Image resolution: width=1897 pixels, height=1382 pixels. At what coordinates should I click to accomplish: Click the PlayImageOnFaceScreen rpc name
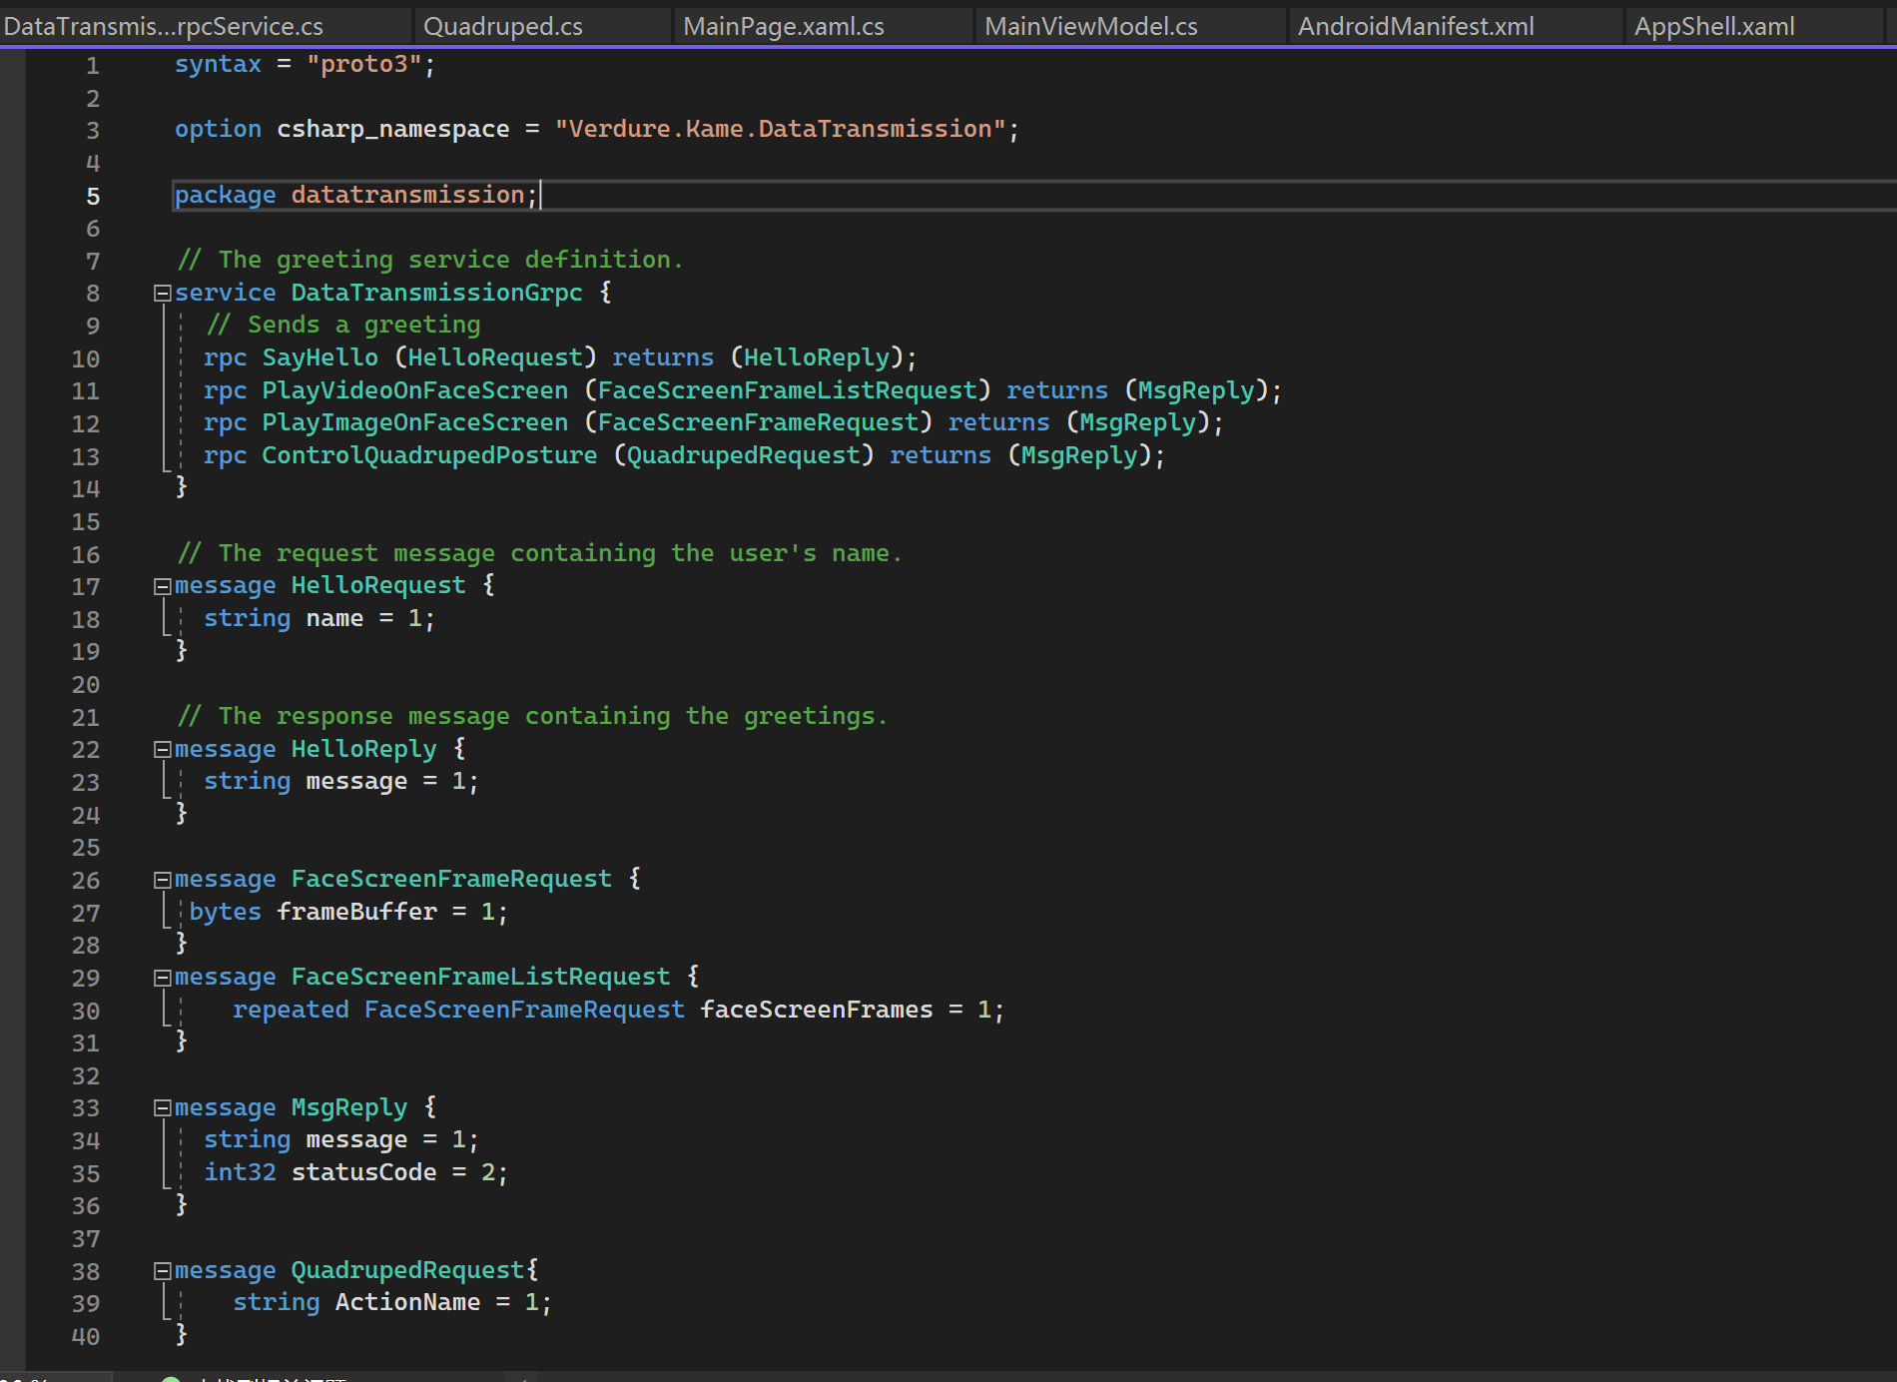tap(415, 422)
